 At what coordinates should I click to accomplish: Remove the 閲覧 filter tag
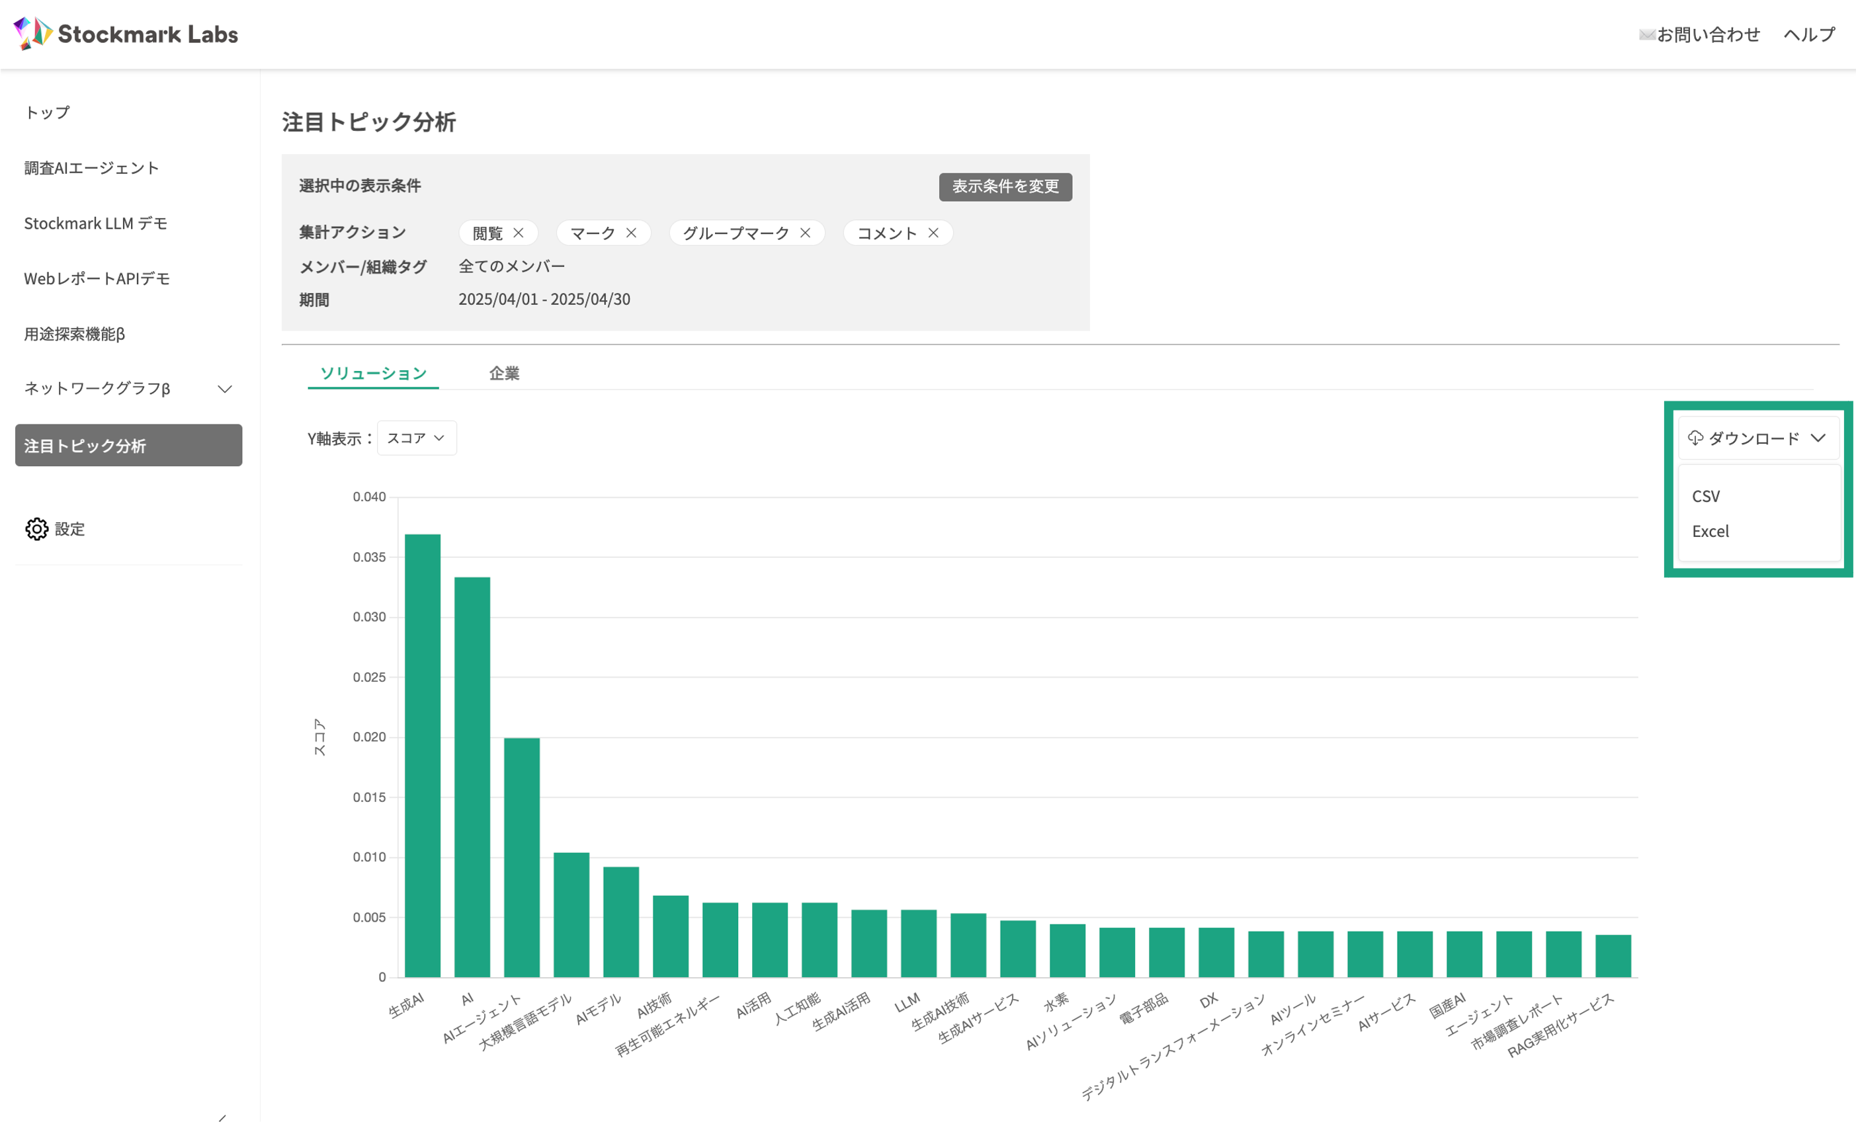tap(519, 233)
